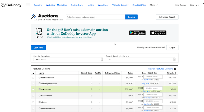Open the Online Store menu item
Screen dimensions: 204x112
pyautogui.click(x=77, y=5)
